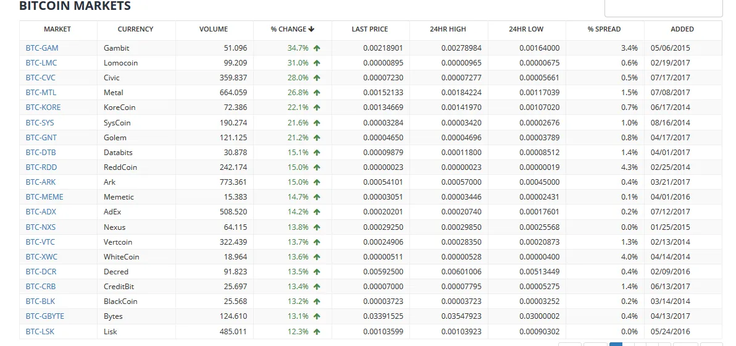Open the BTC-CVC market link
Viewport: 736px width, 346px height.
click(40, 77)
